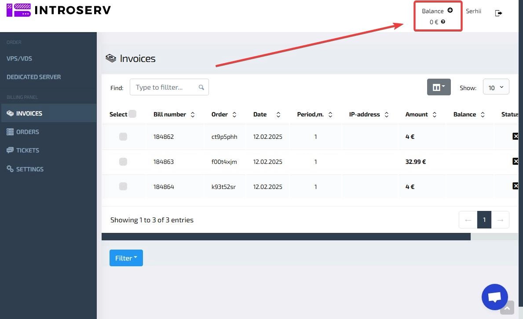523x319 pixels.
Task: Click the scroll-to-top arrow button
Action: tap(507, 308)
